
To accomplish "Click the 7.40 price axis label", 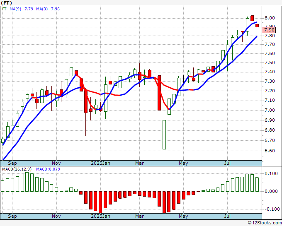I will [x=270, y=72].
